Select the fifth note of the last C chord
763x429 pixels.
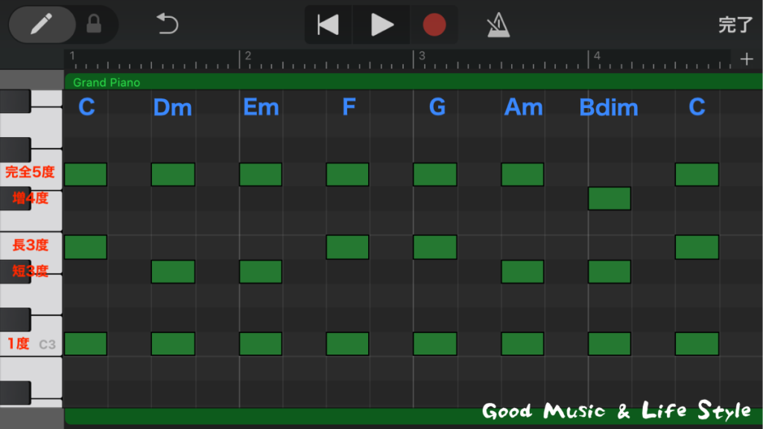click(x=697, y=174)
